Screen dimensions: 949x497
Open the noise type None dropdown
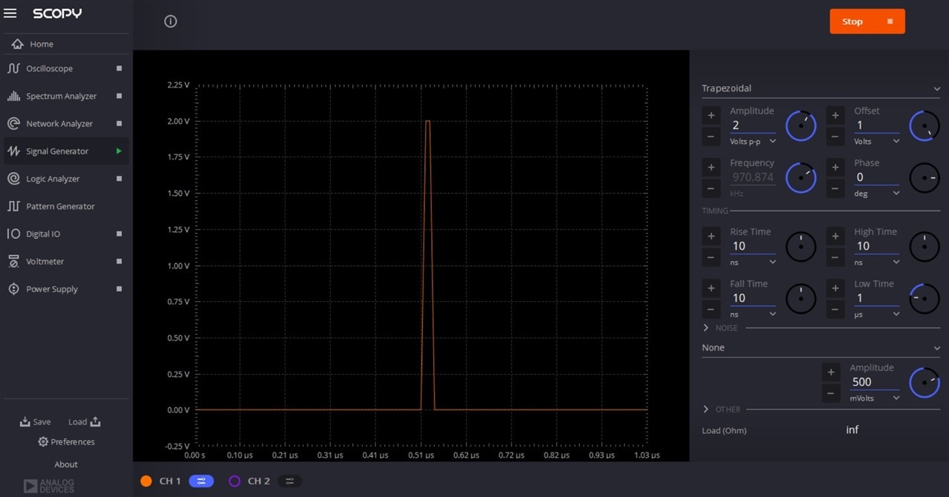coord(820,348)
